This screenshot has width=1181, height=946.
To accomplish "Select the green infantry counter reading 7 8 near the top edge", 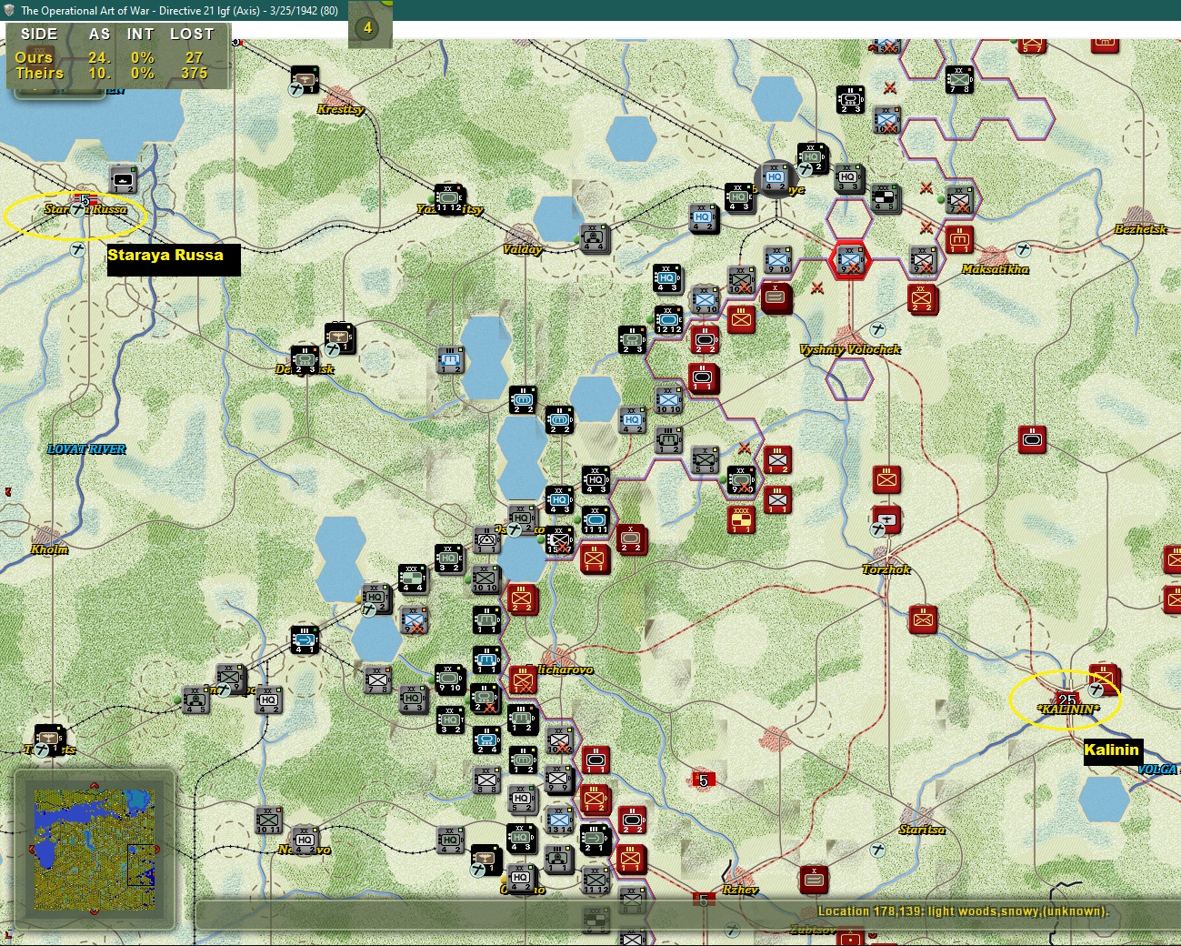I will click(959, 79).
